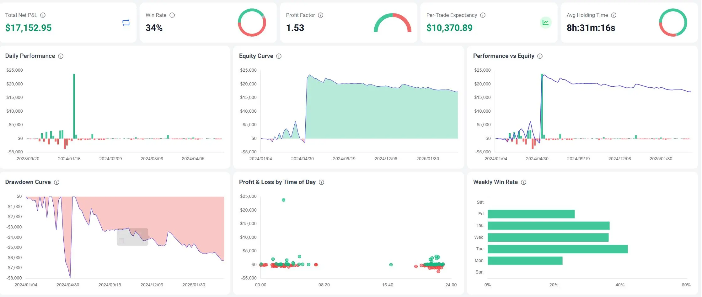
Task: Open the Per-Trade Expectancy info tooltip
Action: 483,15
